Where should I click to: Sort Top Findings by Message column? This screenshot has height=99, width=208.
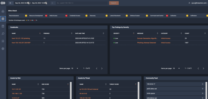click(157, 33)
